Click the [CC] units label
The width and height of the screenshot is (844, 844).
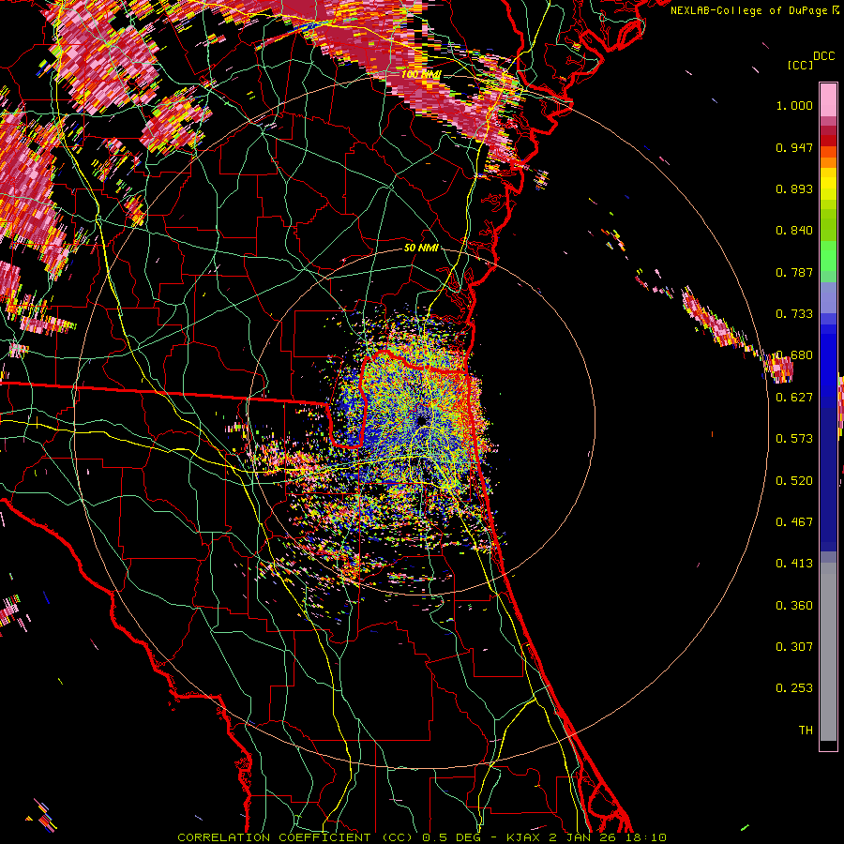pyautogui.click(x=800, y=65)
